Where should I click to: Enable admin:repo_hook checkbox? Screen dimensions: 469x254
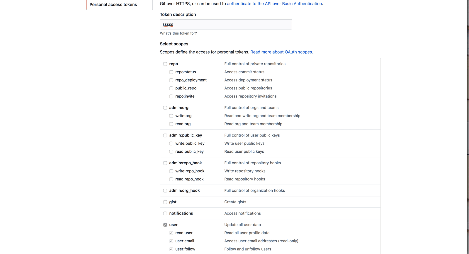coord(165,163)
